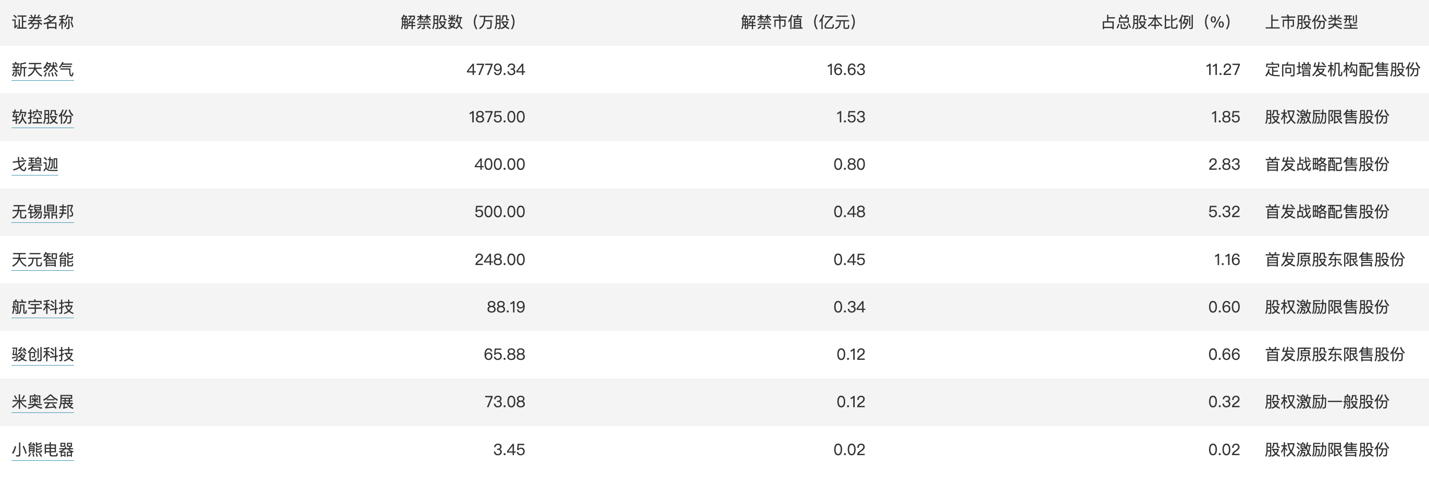Open the 骏创科技 stock link
Viewport: 1429px width, 477px height.
(43, 354)
